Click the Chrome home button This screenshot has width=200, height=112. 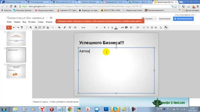[x=15, y=6]
